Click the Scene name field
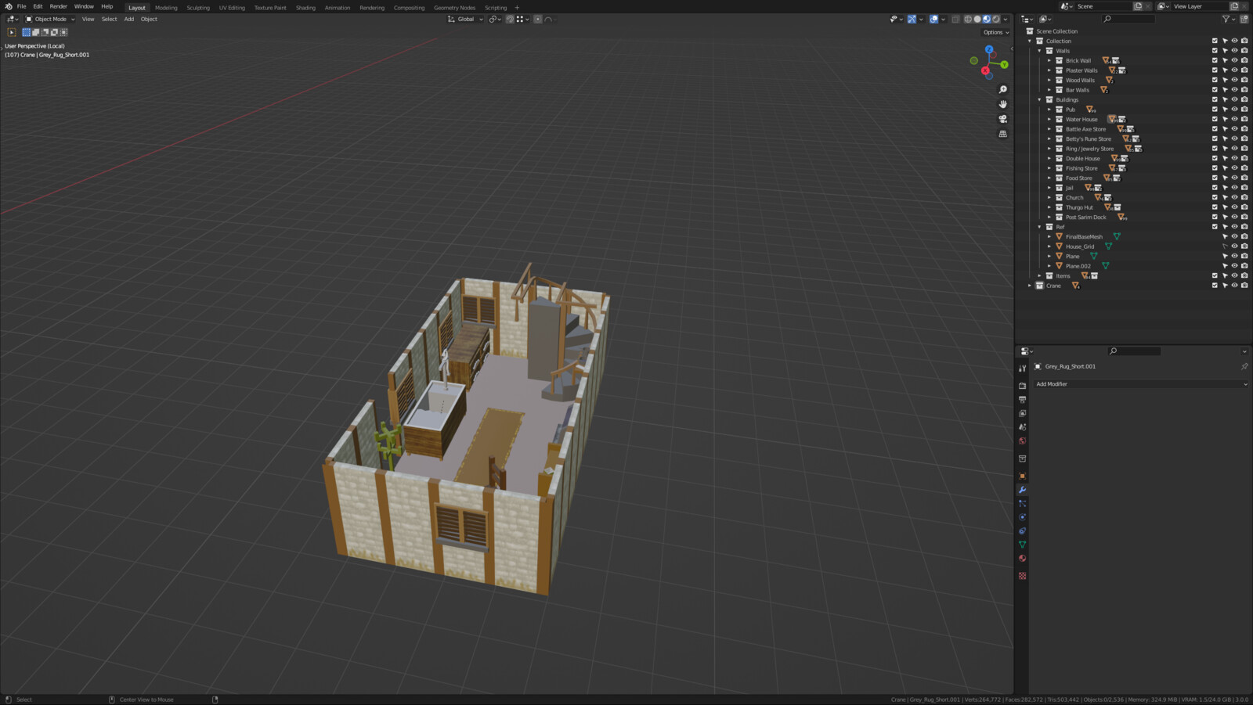1253x705 pixels. coord(1103,6)
